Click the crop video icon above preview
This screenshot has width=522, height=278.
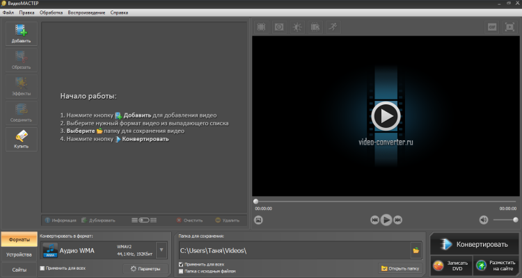261,27
